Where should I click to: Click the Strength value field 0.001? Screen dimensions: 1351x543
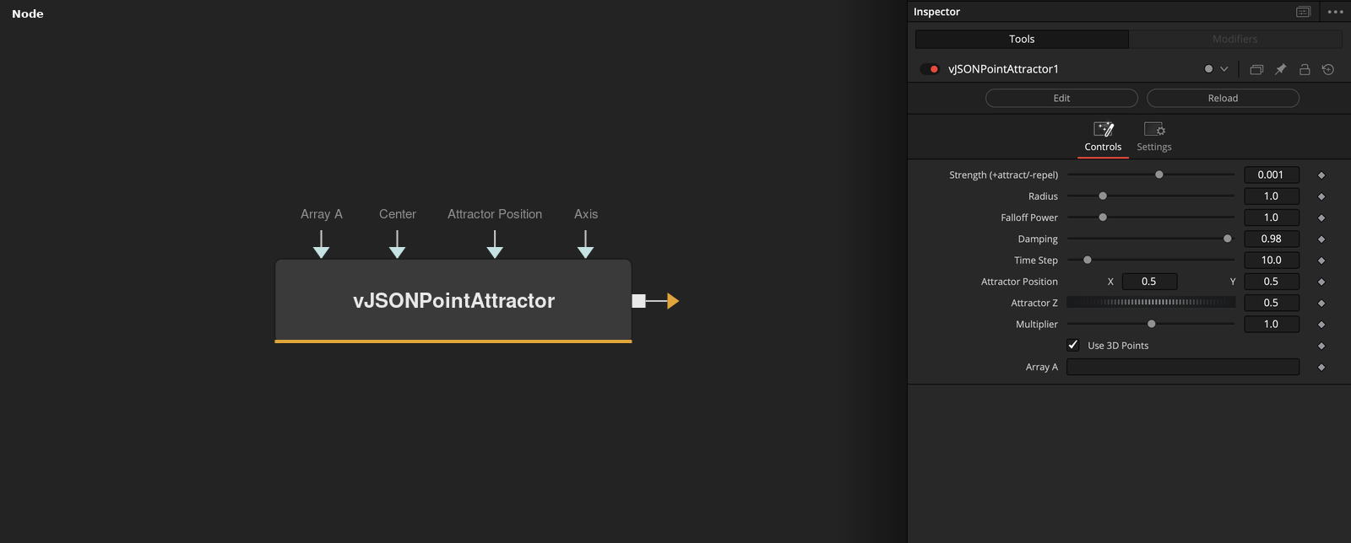[x=1272, y=175]
